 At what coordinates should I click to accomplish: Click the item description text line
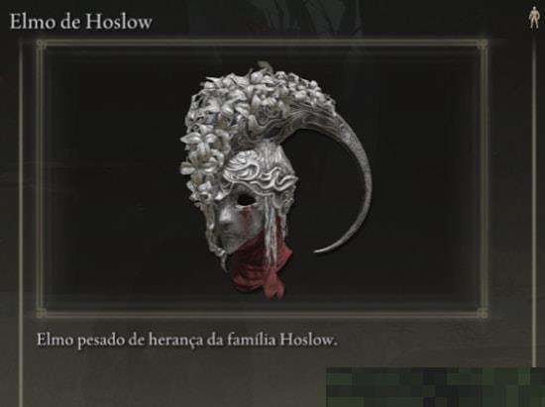187,341
